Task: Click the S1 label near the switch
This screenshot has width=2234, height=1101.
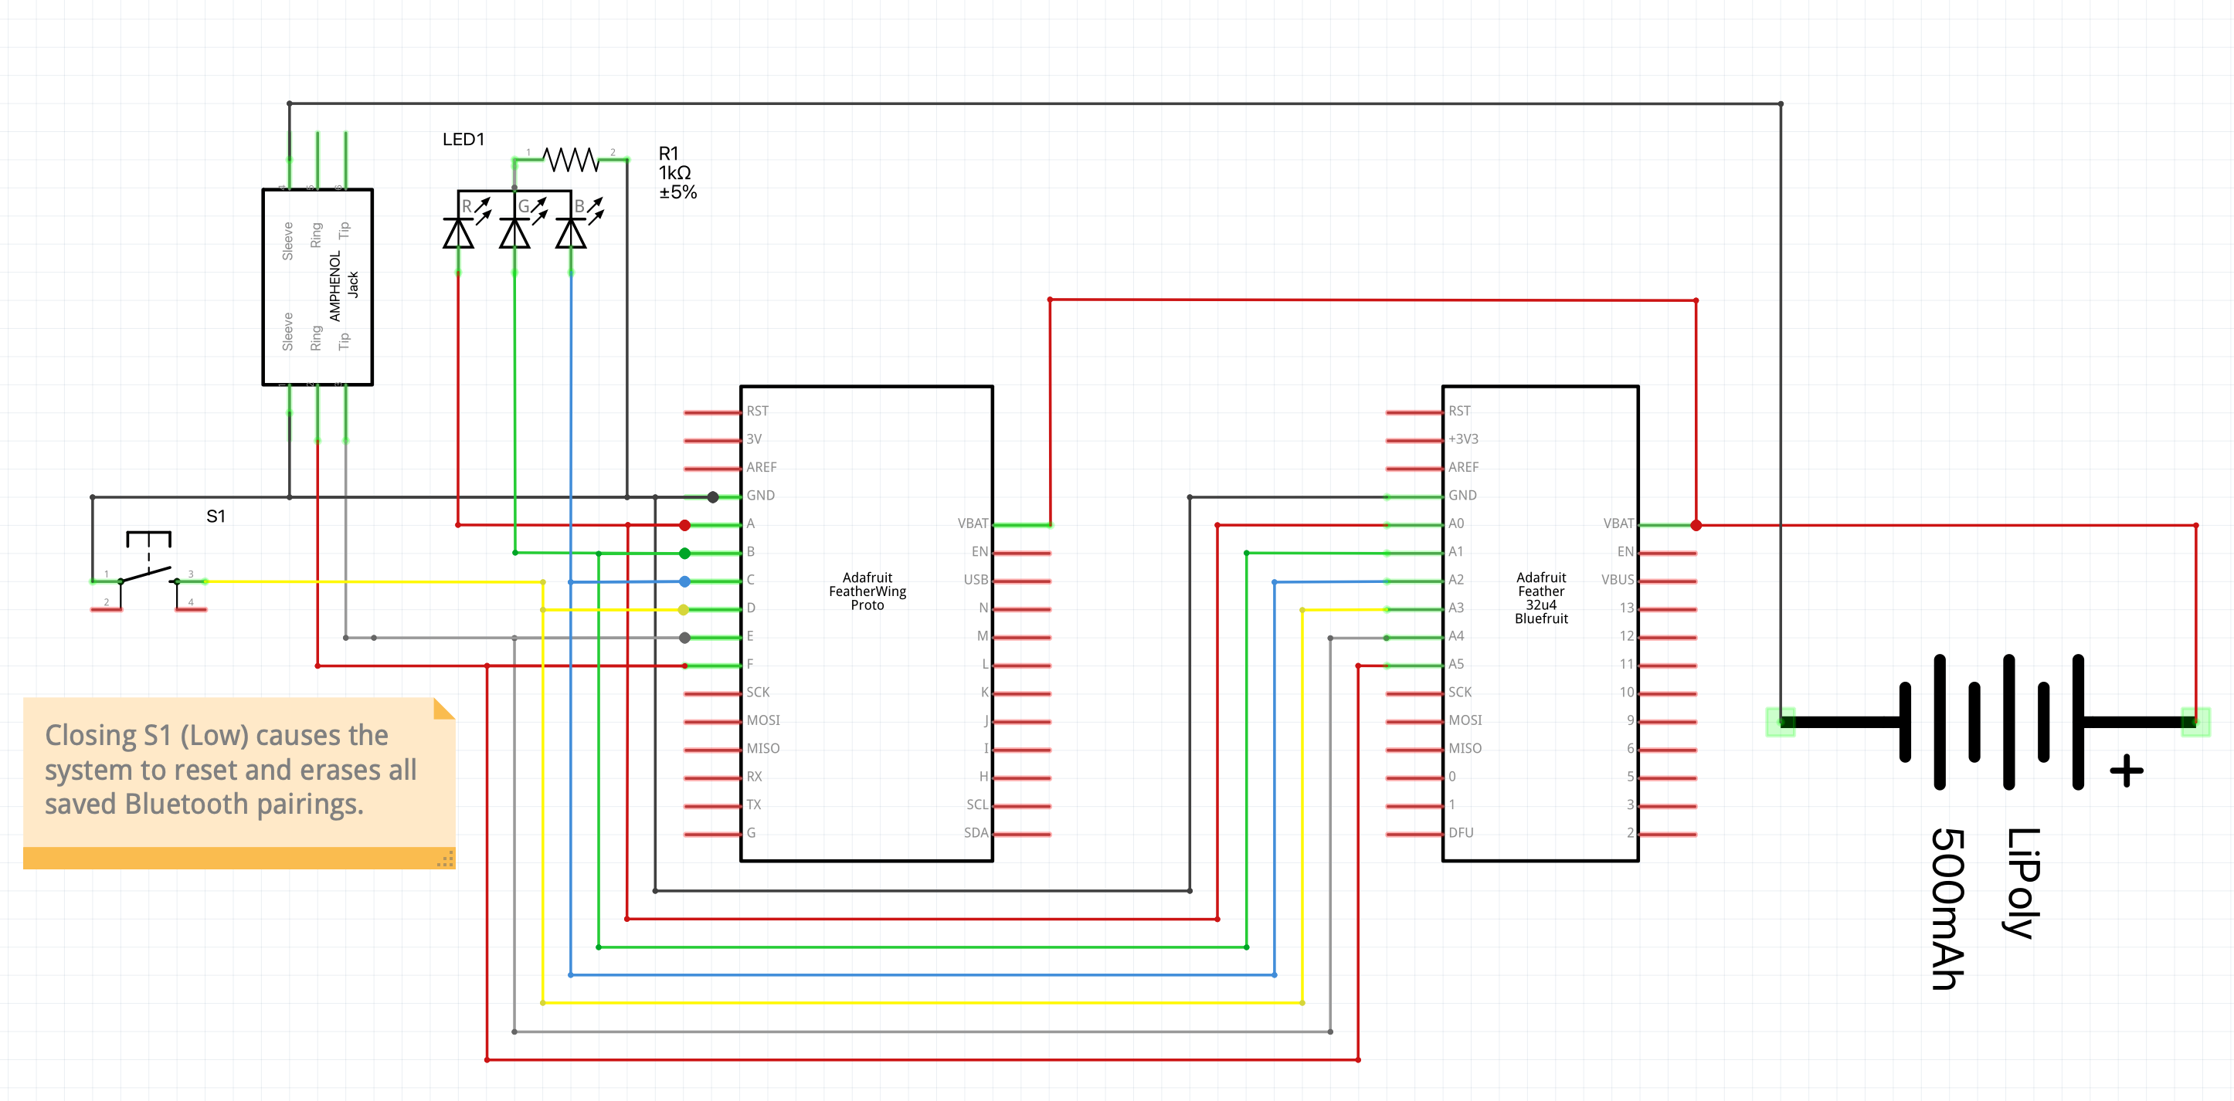Action: [x=216, y=517]
